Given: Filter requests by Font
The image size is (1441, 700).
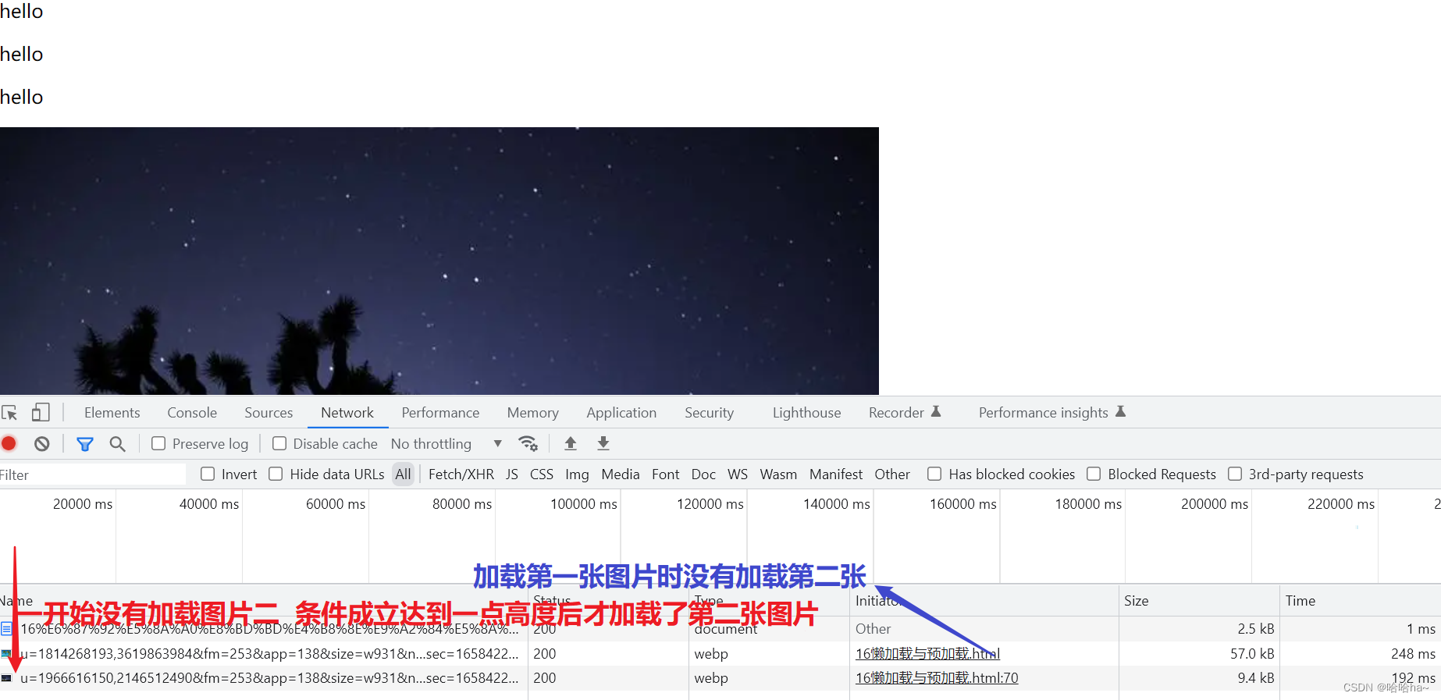Looking at the screenshot, I should pyautogui.click(x=666, y=474).
